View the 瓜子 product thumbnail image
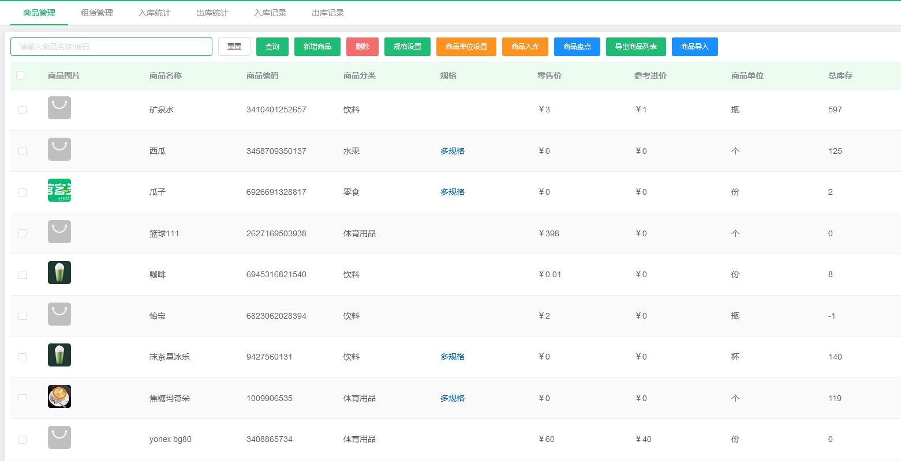This screenshot has width=901, height=461. (x=59, y=190)
